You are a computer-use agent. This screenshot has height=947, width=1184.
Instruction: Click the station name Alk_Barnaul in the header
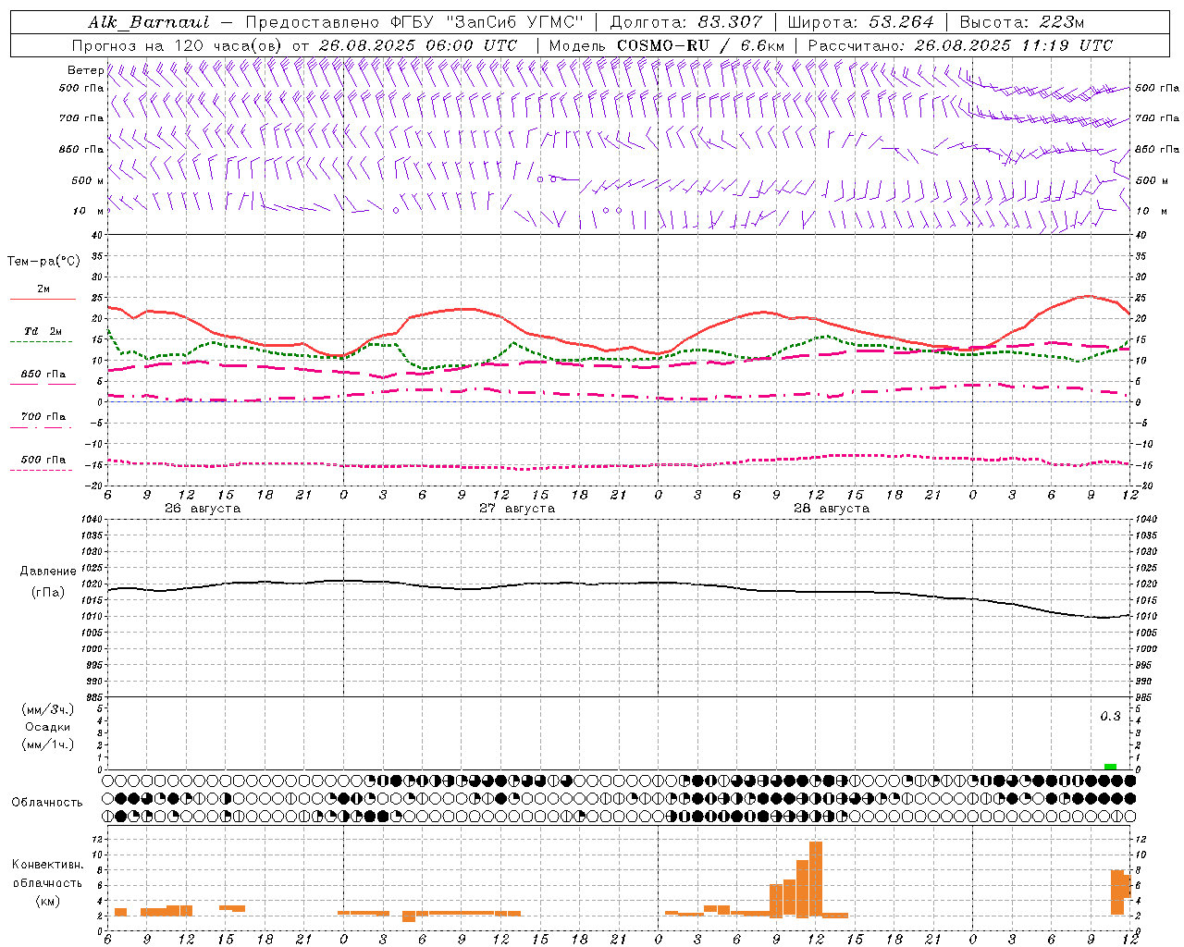(x=149, y=22)
